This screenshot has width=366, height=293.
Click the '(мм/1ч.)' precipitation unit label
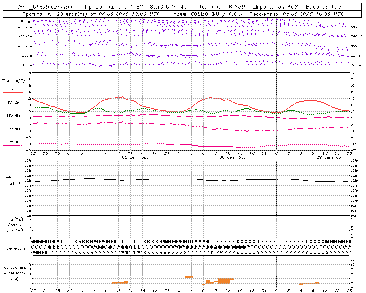click(15, 230)
